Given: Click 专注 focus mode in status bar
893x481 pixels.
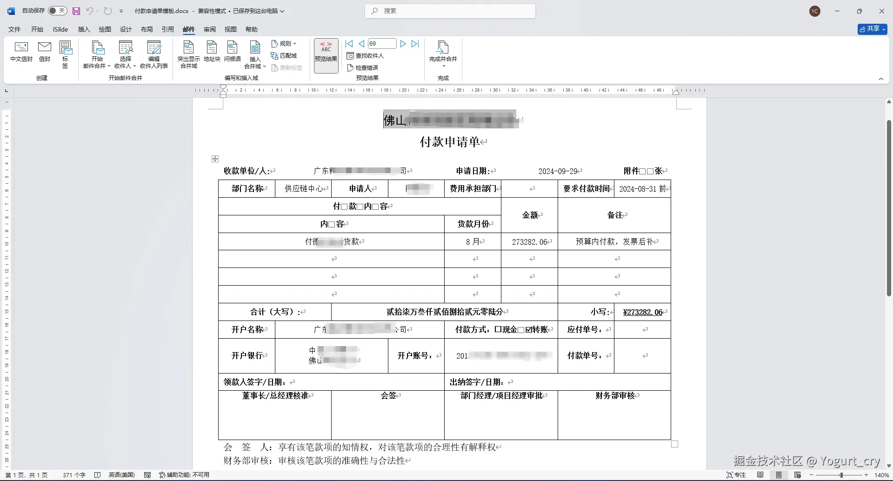Looking at the screenshot, I should coord(736,475).
